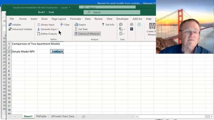Open the Help tab
The width and height of the screenshot is (214, 120).
tap(148, 19)
